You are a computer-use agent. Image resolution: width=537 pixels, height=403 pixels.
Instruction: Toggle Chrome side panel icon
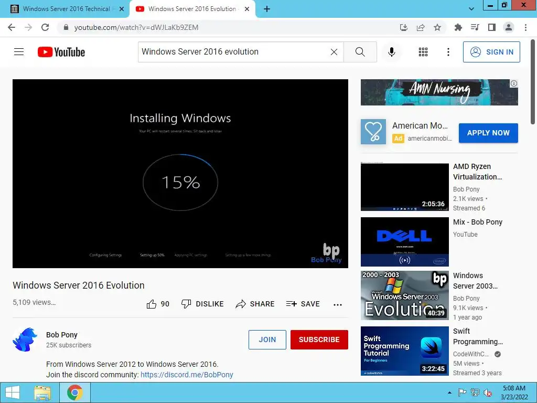(x=492, y=27)
